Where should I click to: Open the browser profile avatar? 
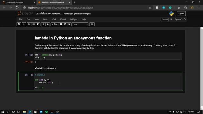(192, 8)
